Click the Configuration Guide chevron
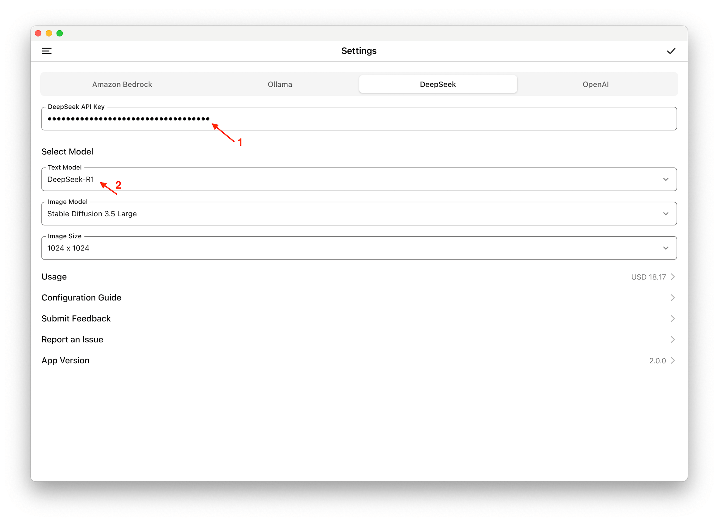The image size is (719, 519). tap(673, 298)
